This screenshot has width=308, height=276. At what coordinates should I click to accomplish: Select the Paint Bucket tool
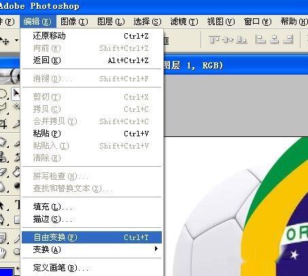point(16,172)
